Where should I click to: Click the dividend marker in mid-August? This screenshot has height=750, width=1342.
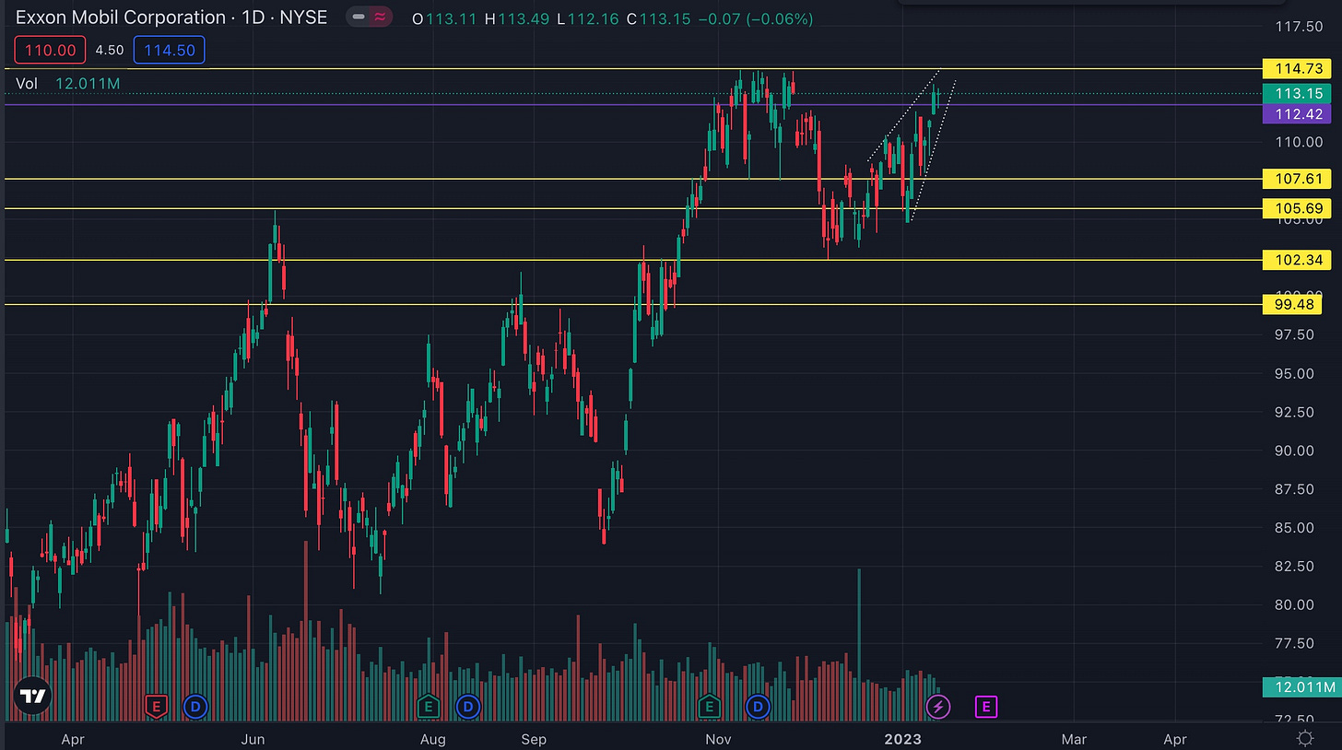point(468,707)
